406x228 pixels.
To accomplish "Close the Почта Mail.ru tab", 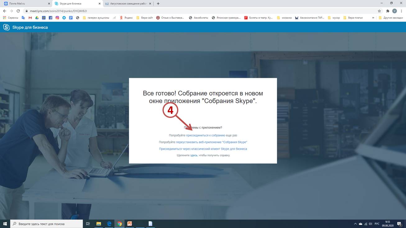I will [49, 4].
